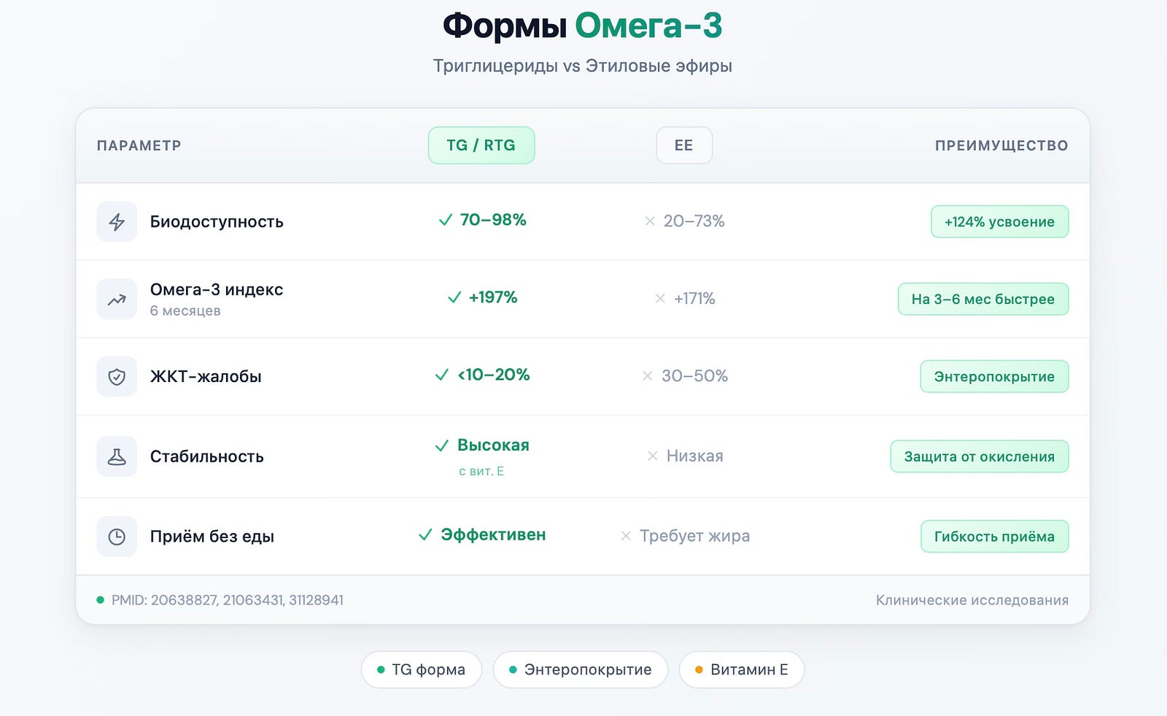Click the Витамин E chip with orange dot
This screenshot has height=716, width=1167.
tap(742, 669)
